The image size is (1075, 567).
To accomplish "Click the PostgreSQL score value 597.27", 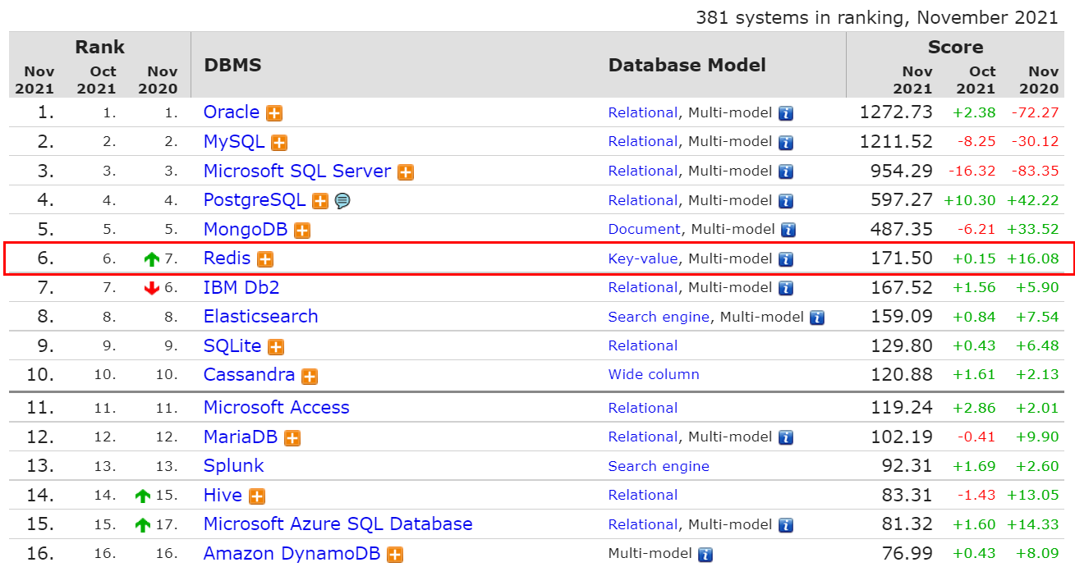I will click(x=902, y=200).
